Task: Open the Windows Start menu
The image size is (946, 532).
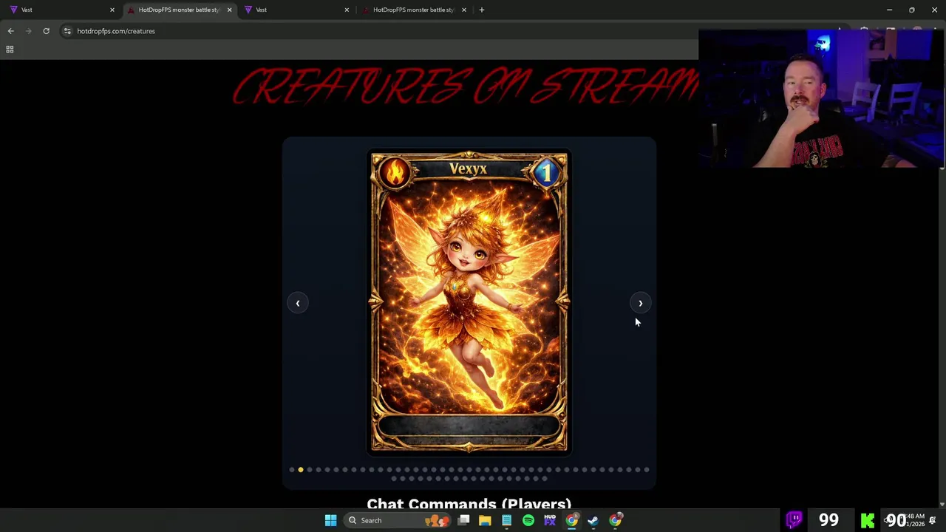Action: pyautogui.click(x=330, y=520)
